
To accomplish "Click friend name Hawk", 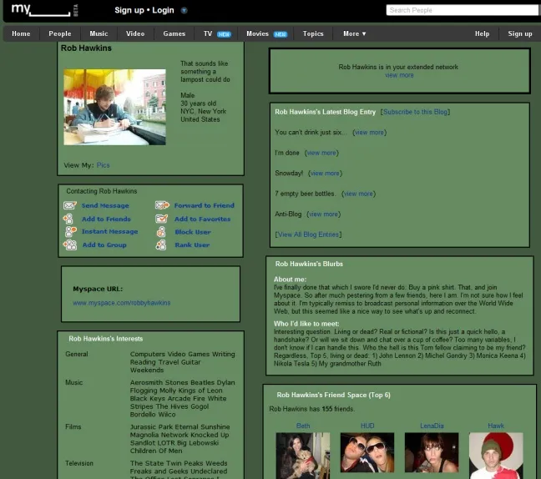I will (496, 426).
